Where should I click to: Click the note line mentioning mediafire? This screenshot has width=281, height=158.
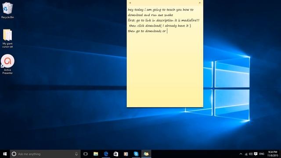[x=163, y=21]
